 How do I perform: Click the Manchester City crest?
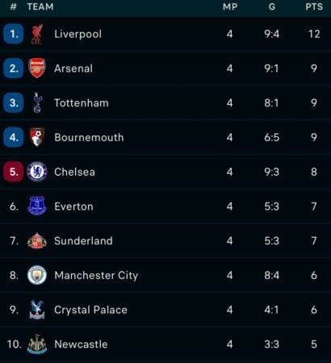coord(37,275)
